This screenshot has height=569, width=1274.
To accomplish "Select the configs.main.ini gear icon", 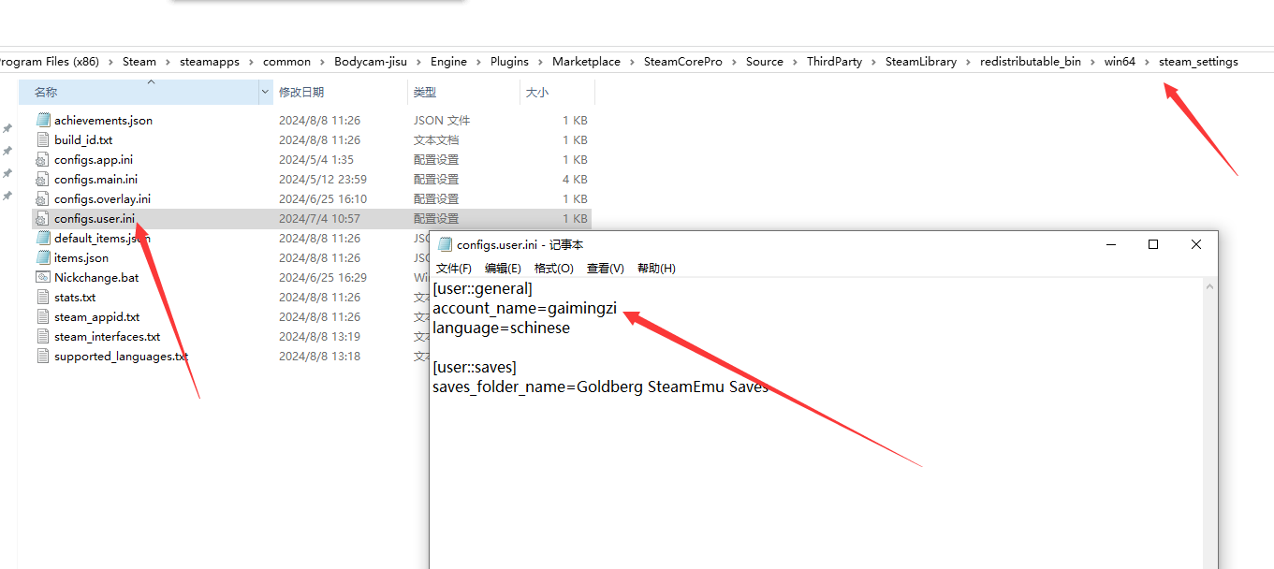I will (x=42, y=179).
